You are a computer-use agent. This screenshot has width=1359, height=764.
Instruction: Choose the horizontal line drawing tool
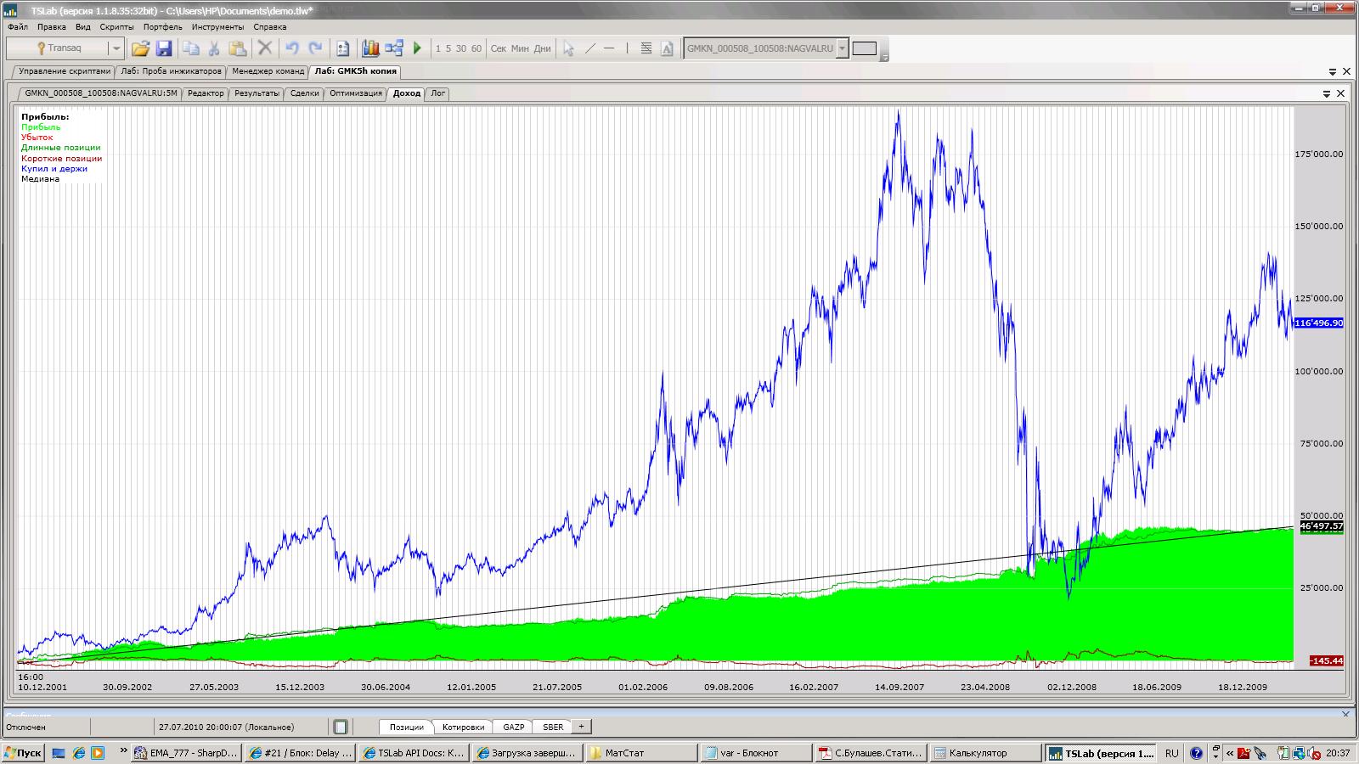(609, 48)
